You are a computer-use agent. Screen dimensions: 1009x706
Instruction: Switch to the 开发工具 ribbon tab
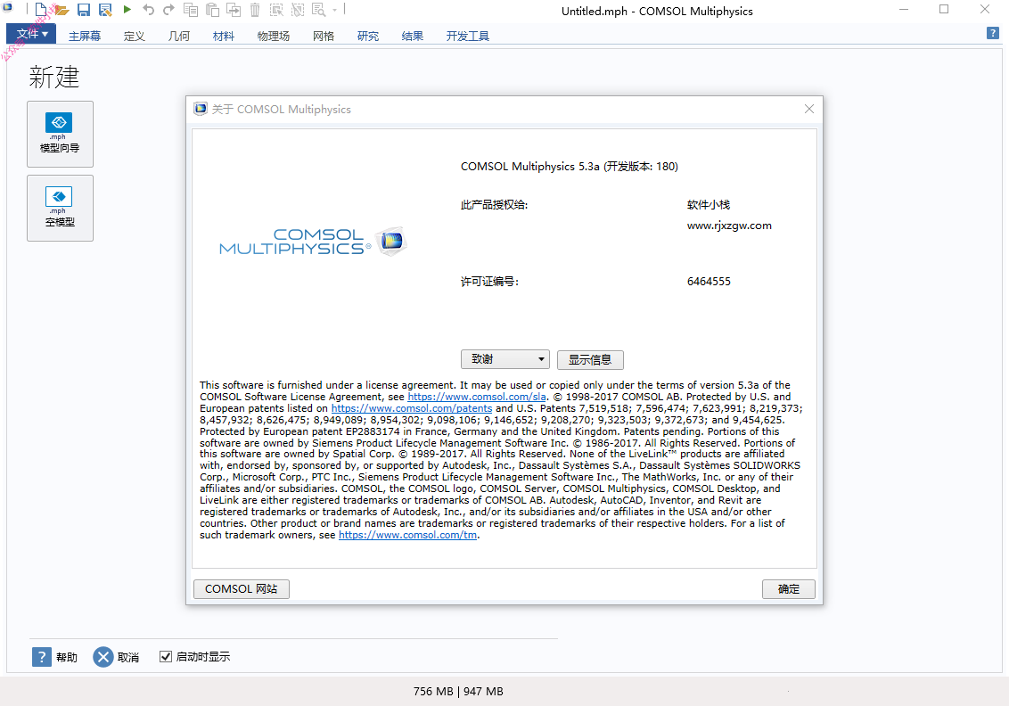[x=468, y=36]
